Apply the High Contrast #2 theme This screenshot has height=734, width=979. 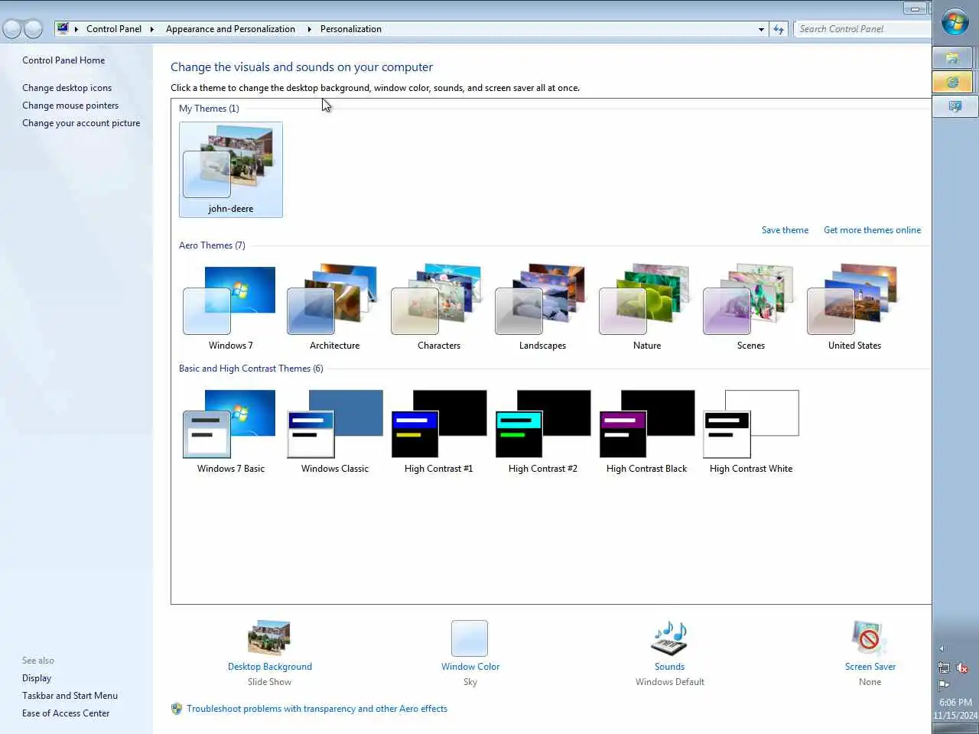[543, 431]
